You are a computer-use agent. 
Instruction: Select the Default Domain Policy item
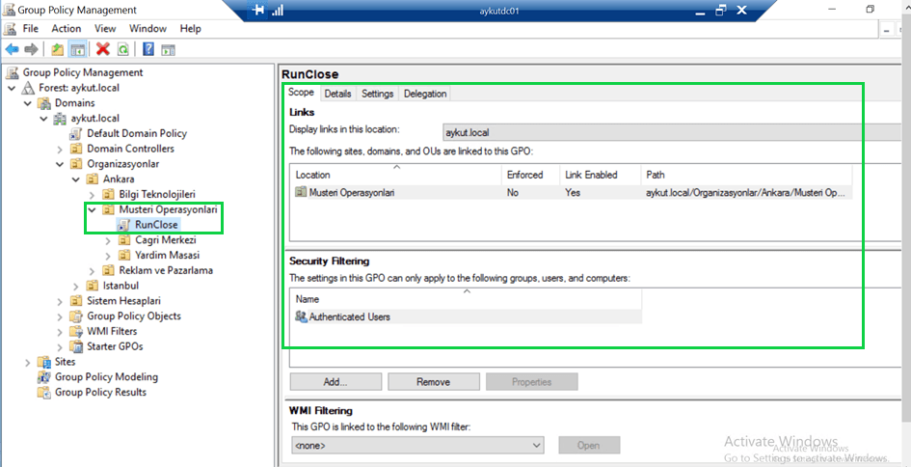pos(136,133)
